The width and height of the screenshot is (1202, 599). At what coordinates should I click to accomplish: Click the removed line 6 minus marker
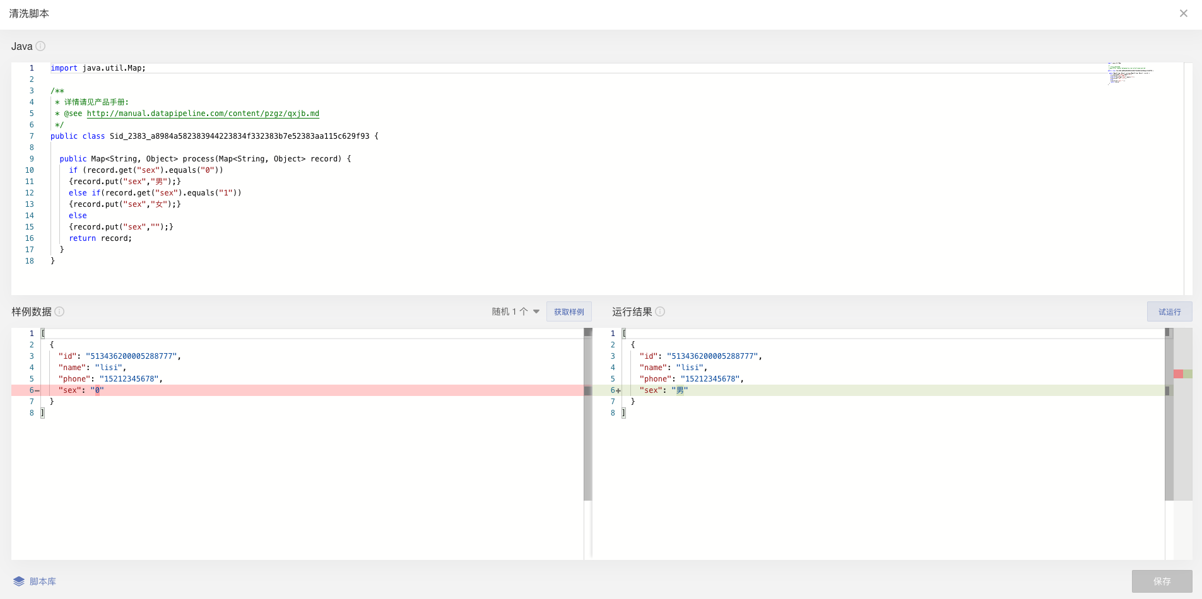point(37,391)
